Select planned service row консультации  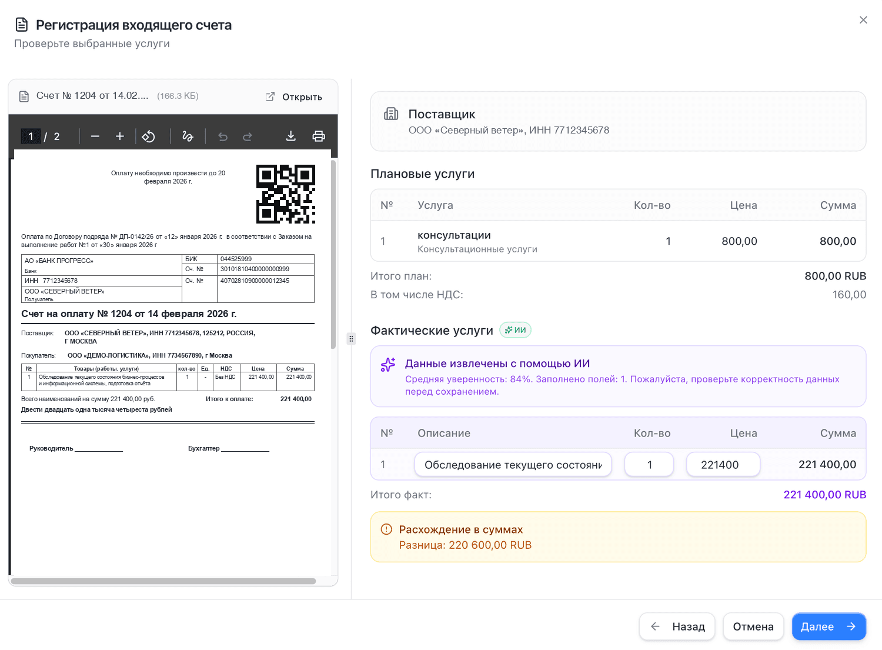(618, 241)
